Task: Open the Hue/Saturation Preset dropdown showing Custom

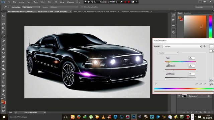Action: [x=182, y=46]
